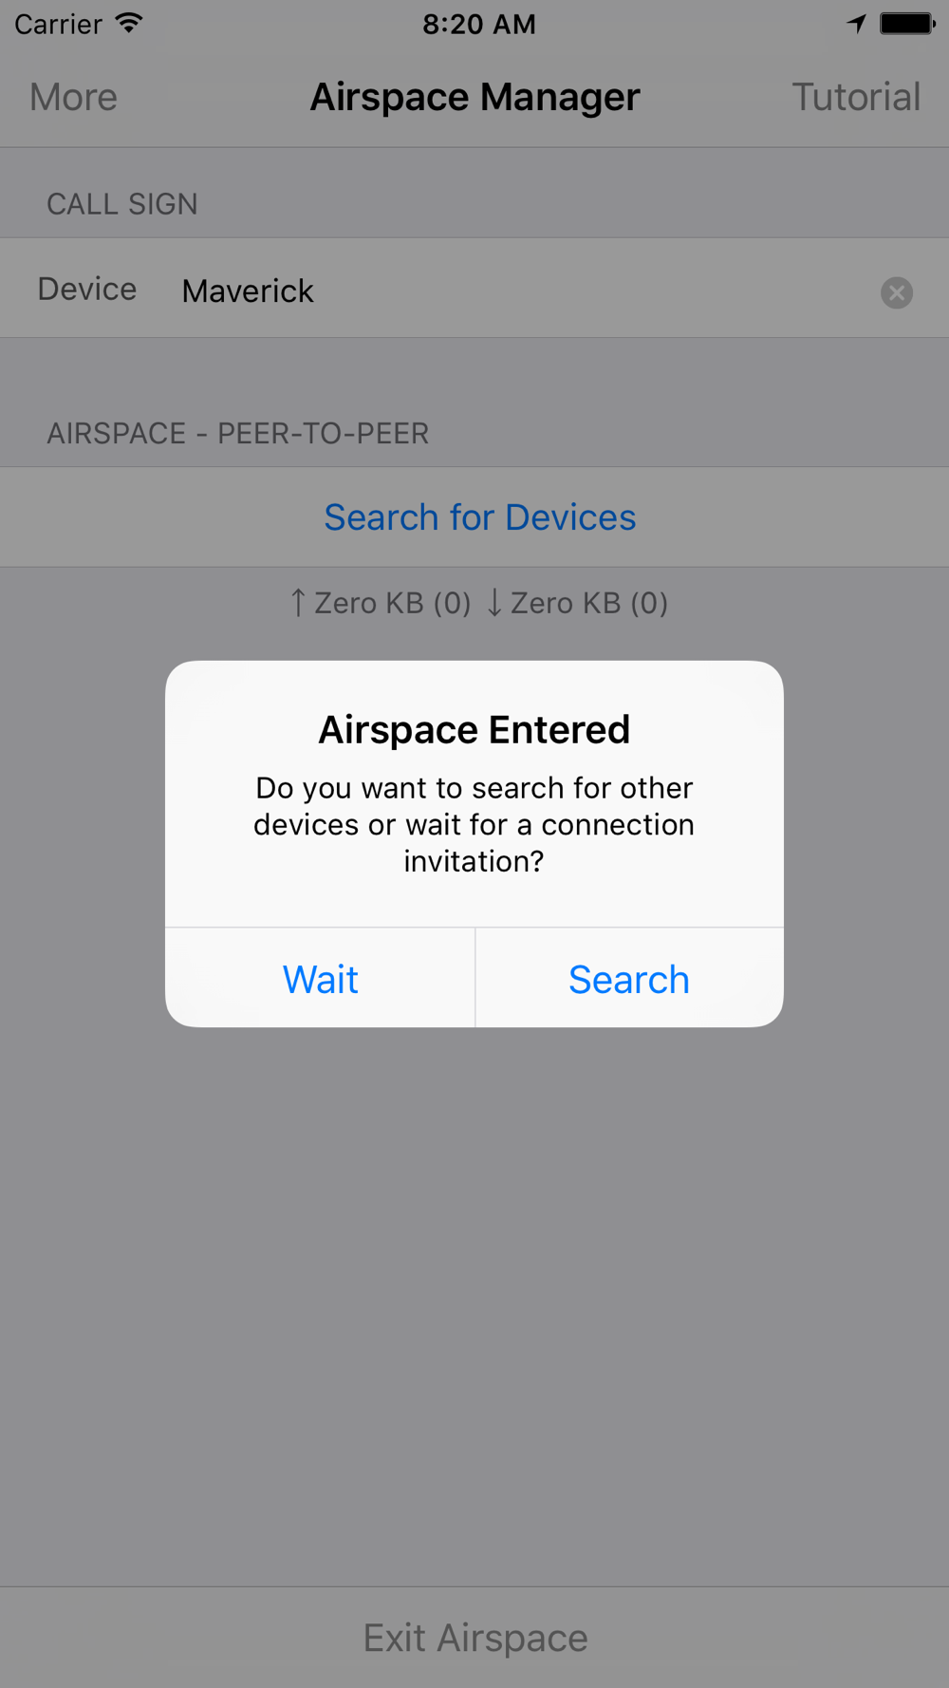The height and width of the screenshot is (1688, 949).
Task: Tap the Airspace Entered alert title
Action: click(474, 730)
